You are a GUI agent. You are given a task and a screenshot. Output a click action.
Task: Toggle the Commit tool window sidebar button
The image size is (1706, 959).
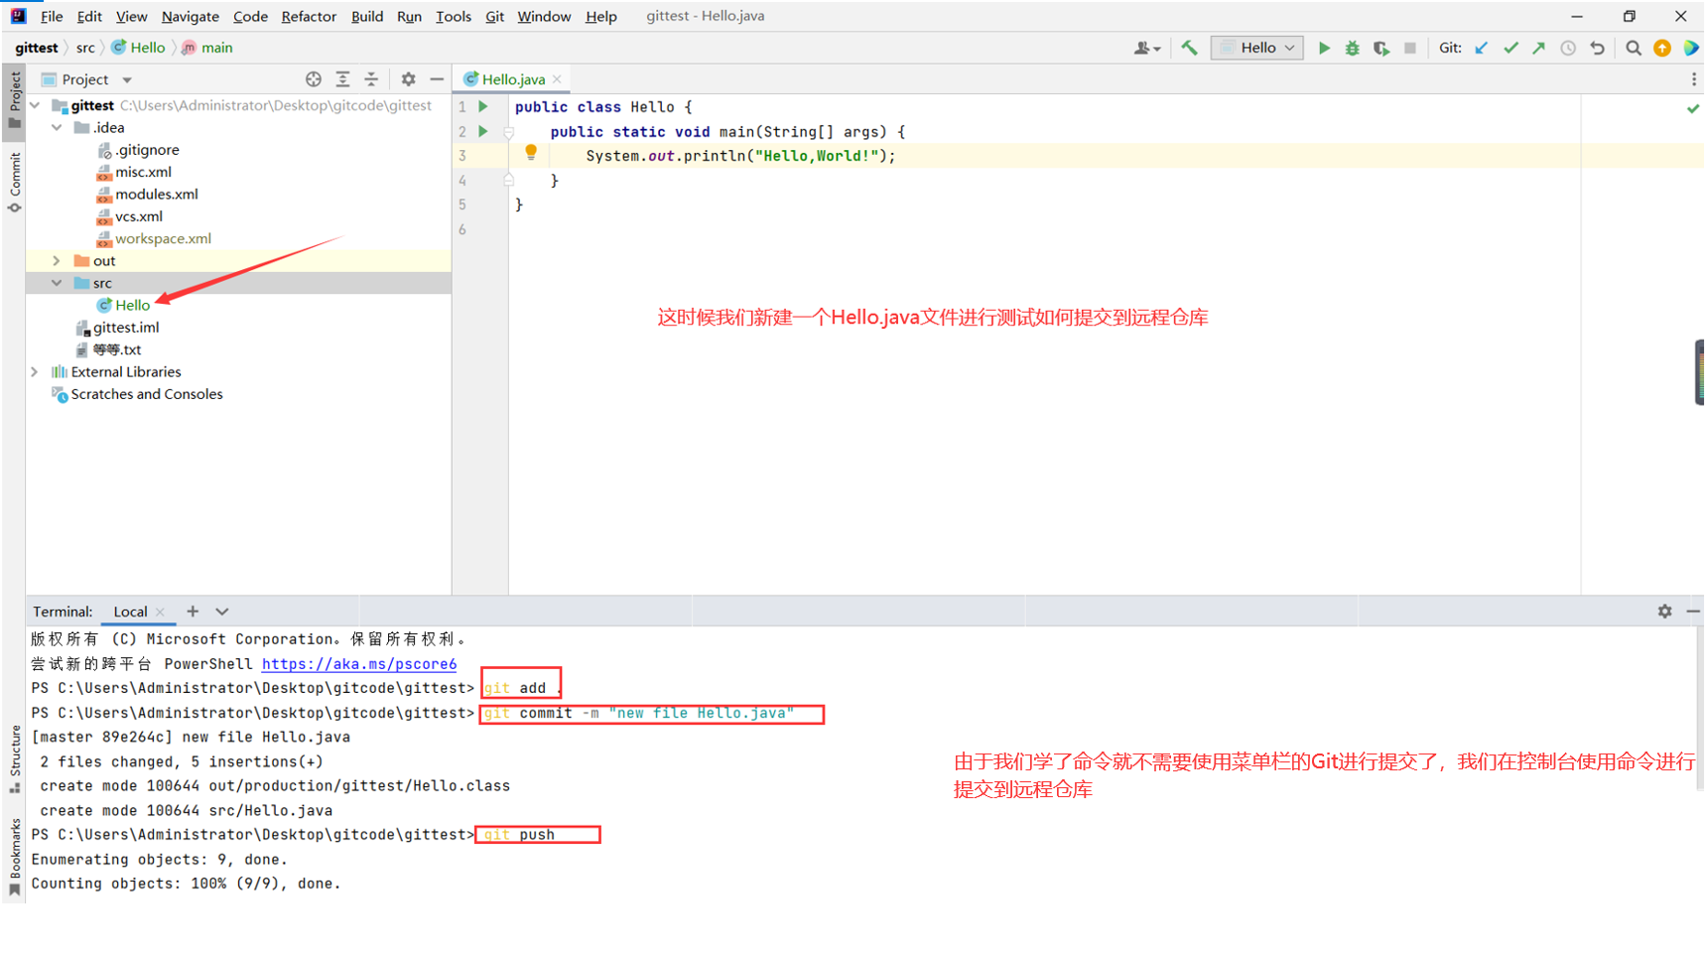point(15,183)
